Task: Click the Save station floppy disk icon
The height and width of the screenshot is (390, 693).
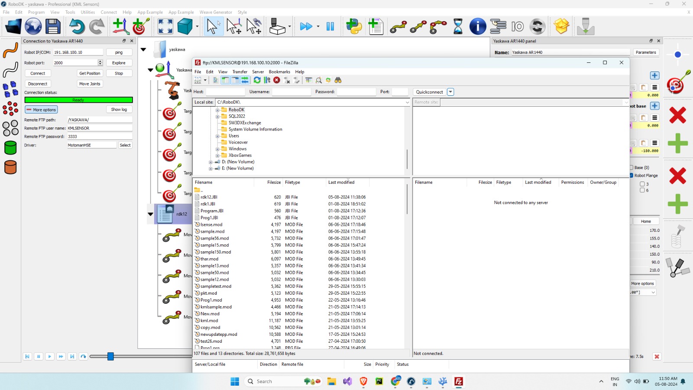Action: point(53,26)
